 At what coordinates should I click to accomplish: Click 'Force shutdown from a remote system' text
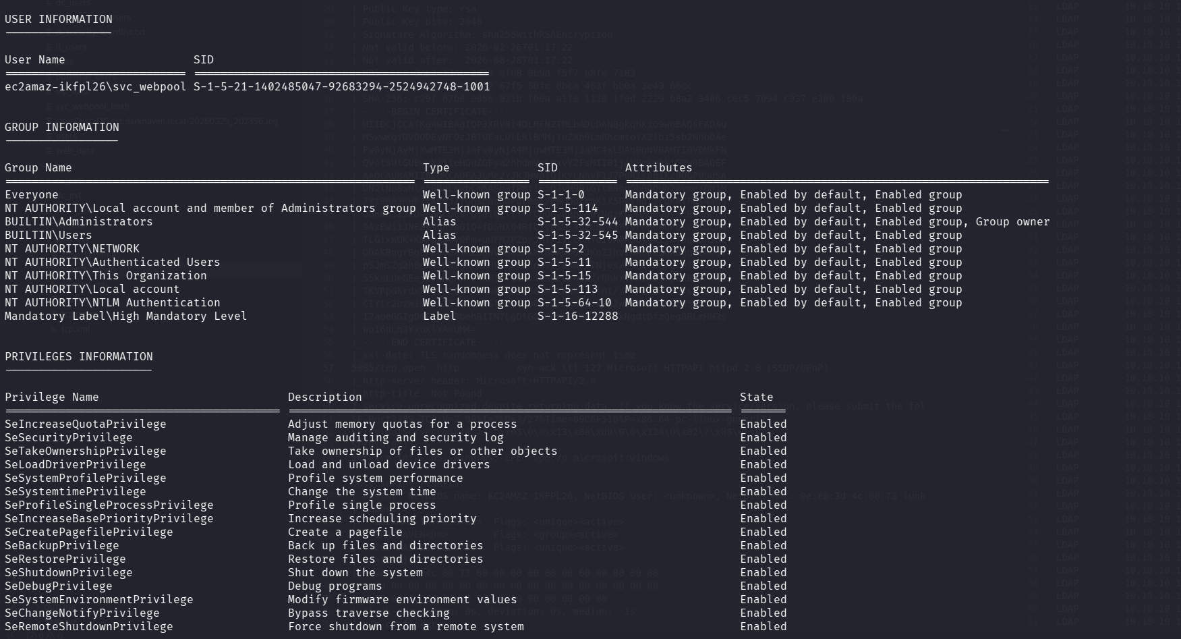(406, 626)
